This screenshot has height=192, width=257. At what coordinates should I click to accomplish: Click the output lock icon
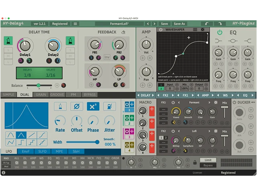[x=195, y=162]
